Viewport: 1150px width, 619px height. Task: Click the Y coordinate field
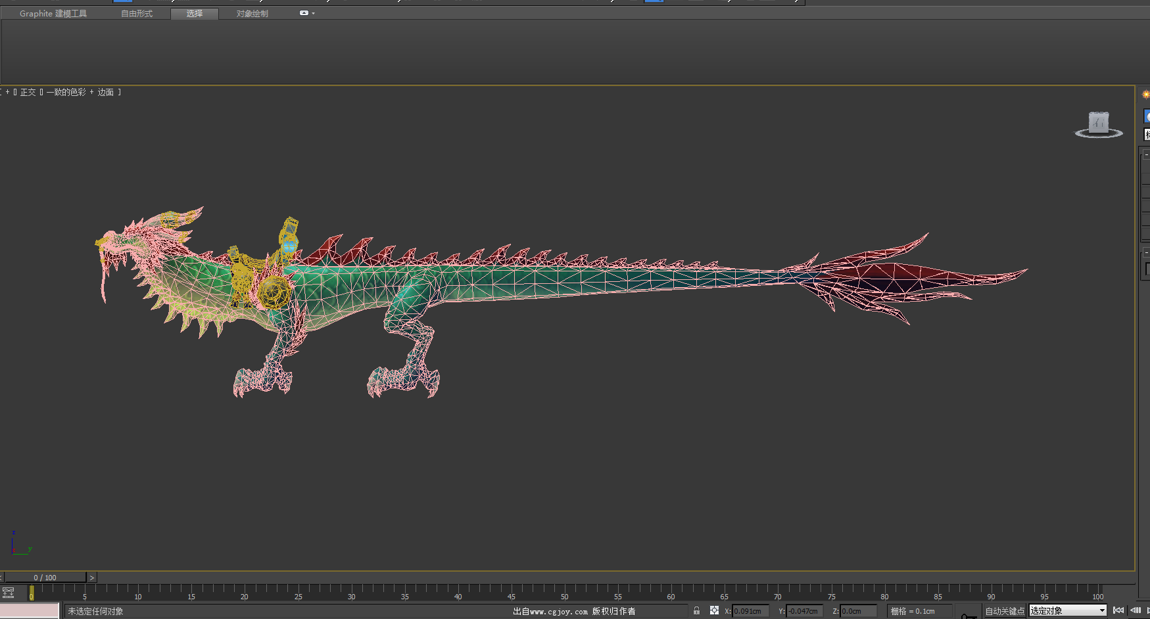coord(805,611)
